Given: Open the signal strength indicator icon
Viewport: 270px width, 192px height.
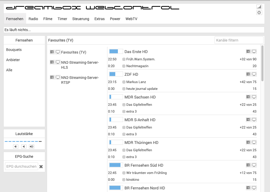Looking at the screenshot, I should point(259,7).
